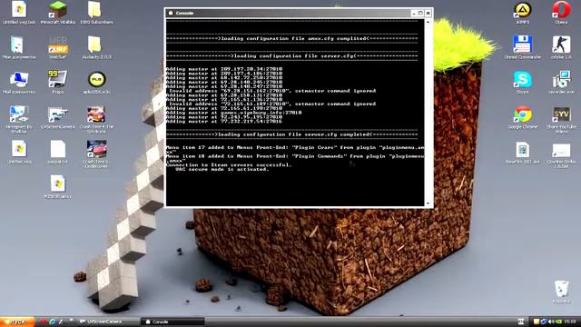This screenshot has height=327, width=581.
Task: Launch UVScreenCamera desktop shortcut
Action: pos(58,118)
